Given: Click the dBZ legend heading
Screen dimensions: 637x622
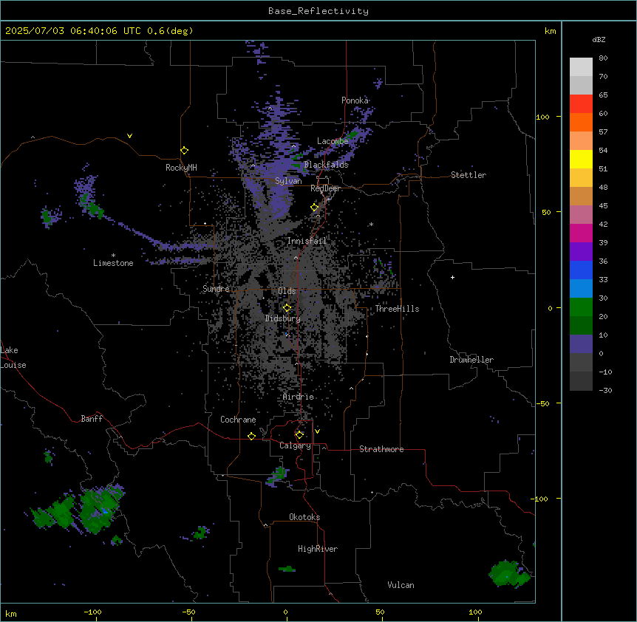Looking at the screenshot, I should [599, 40].
